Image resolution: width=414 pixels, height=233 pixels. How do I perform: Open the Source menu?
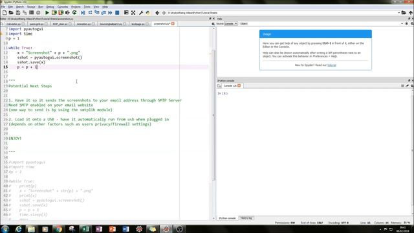(x=31, y=6)
